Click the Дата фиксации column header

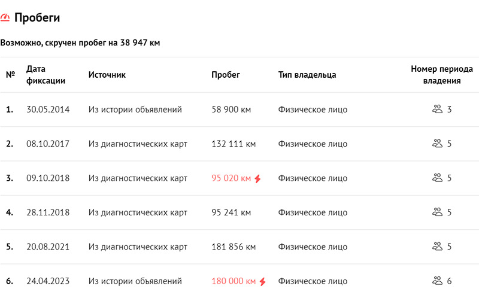coord(46,75)
